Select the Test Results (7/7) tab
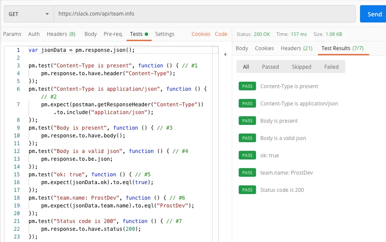This screenshot has height=242, width=386. [x=342, y=48]
